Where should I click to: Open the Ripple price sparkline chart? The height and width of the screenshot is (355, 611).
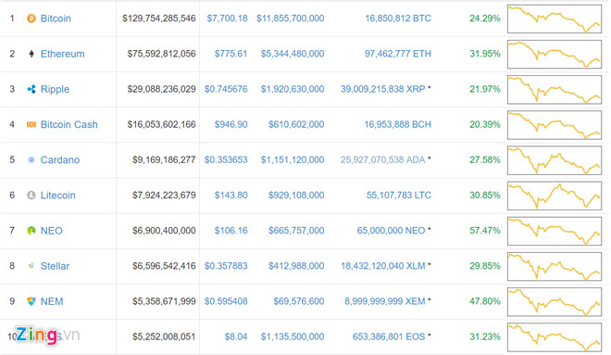pyautogui.click(x=555, y=90)
